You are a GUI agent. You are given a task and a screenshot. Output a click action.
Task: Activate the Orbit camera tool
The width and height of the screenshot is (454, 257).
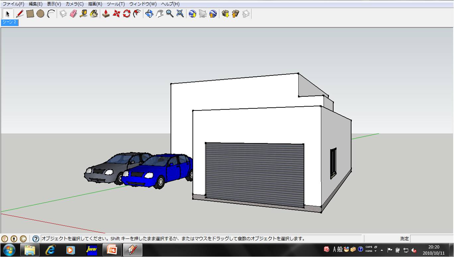(149, 14)
